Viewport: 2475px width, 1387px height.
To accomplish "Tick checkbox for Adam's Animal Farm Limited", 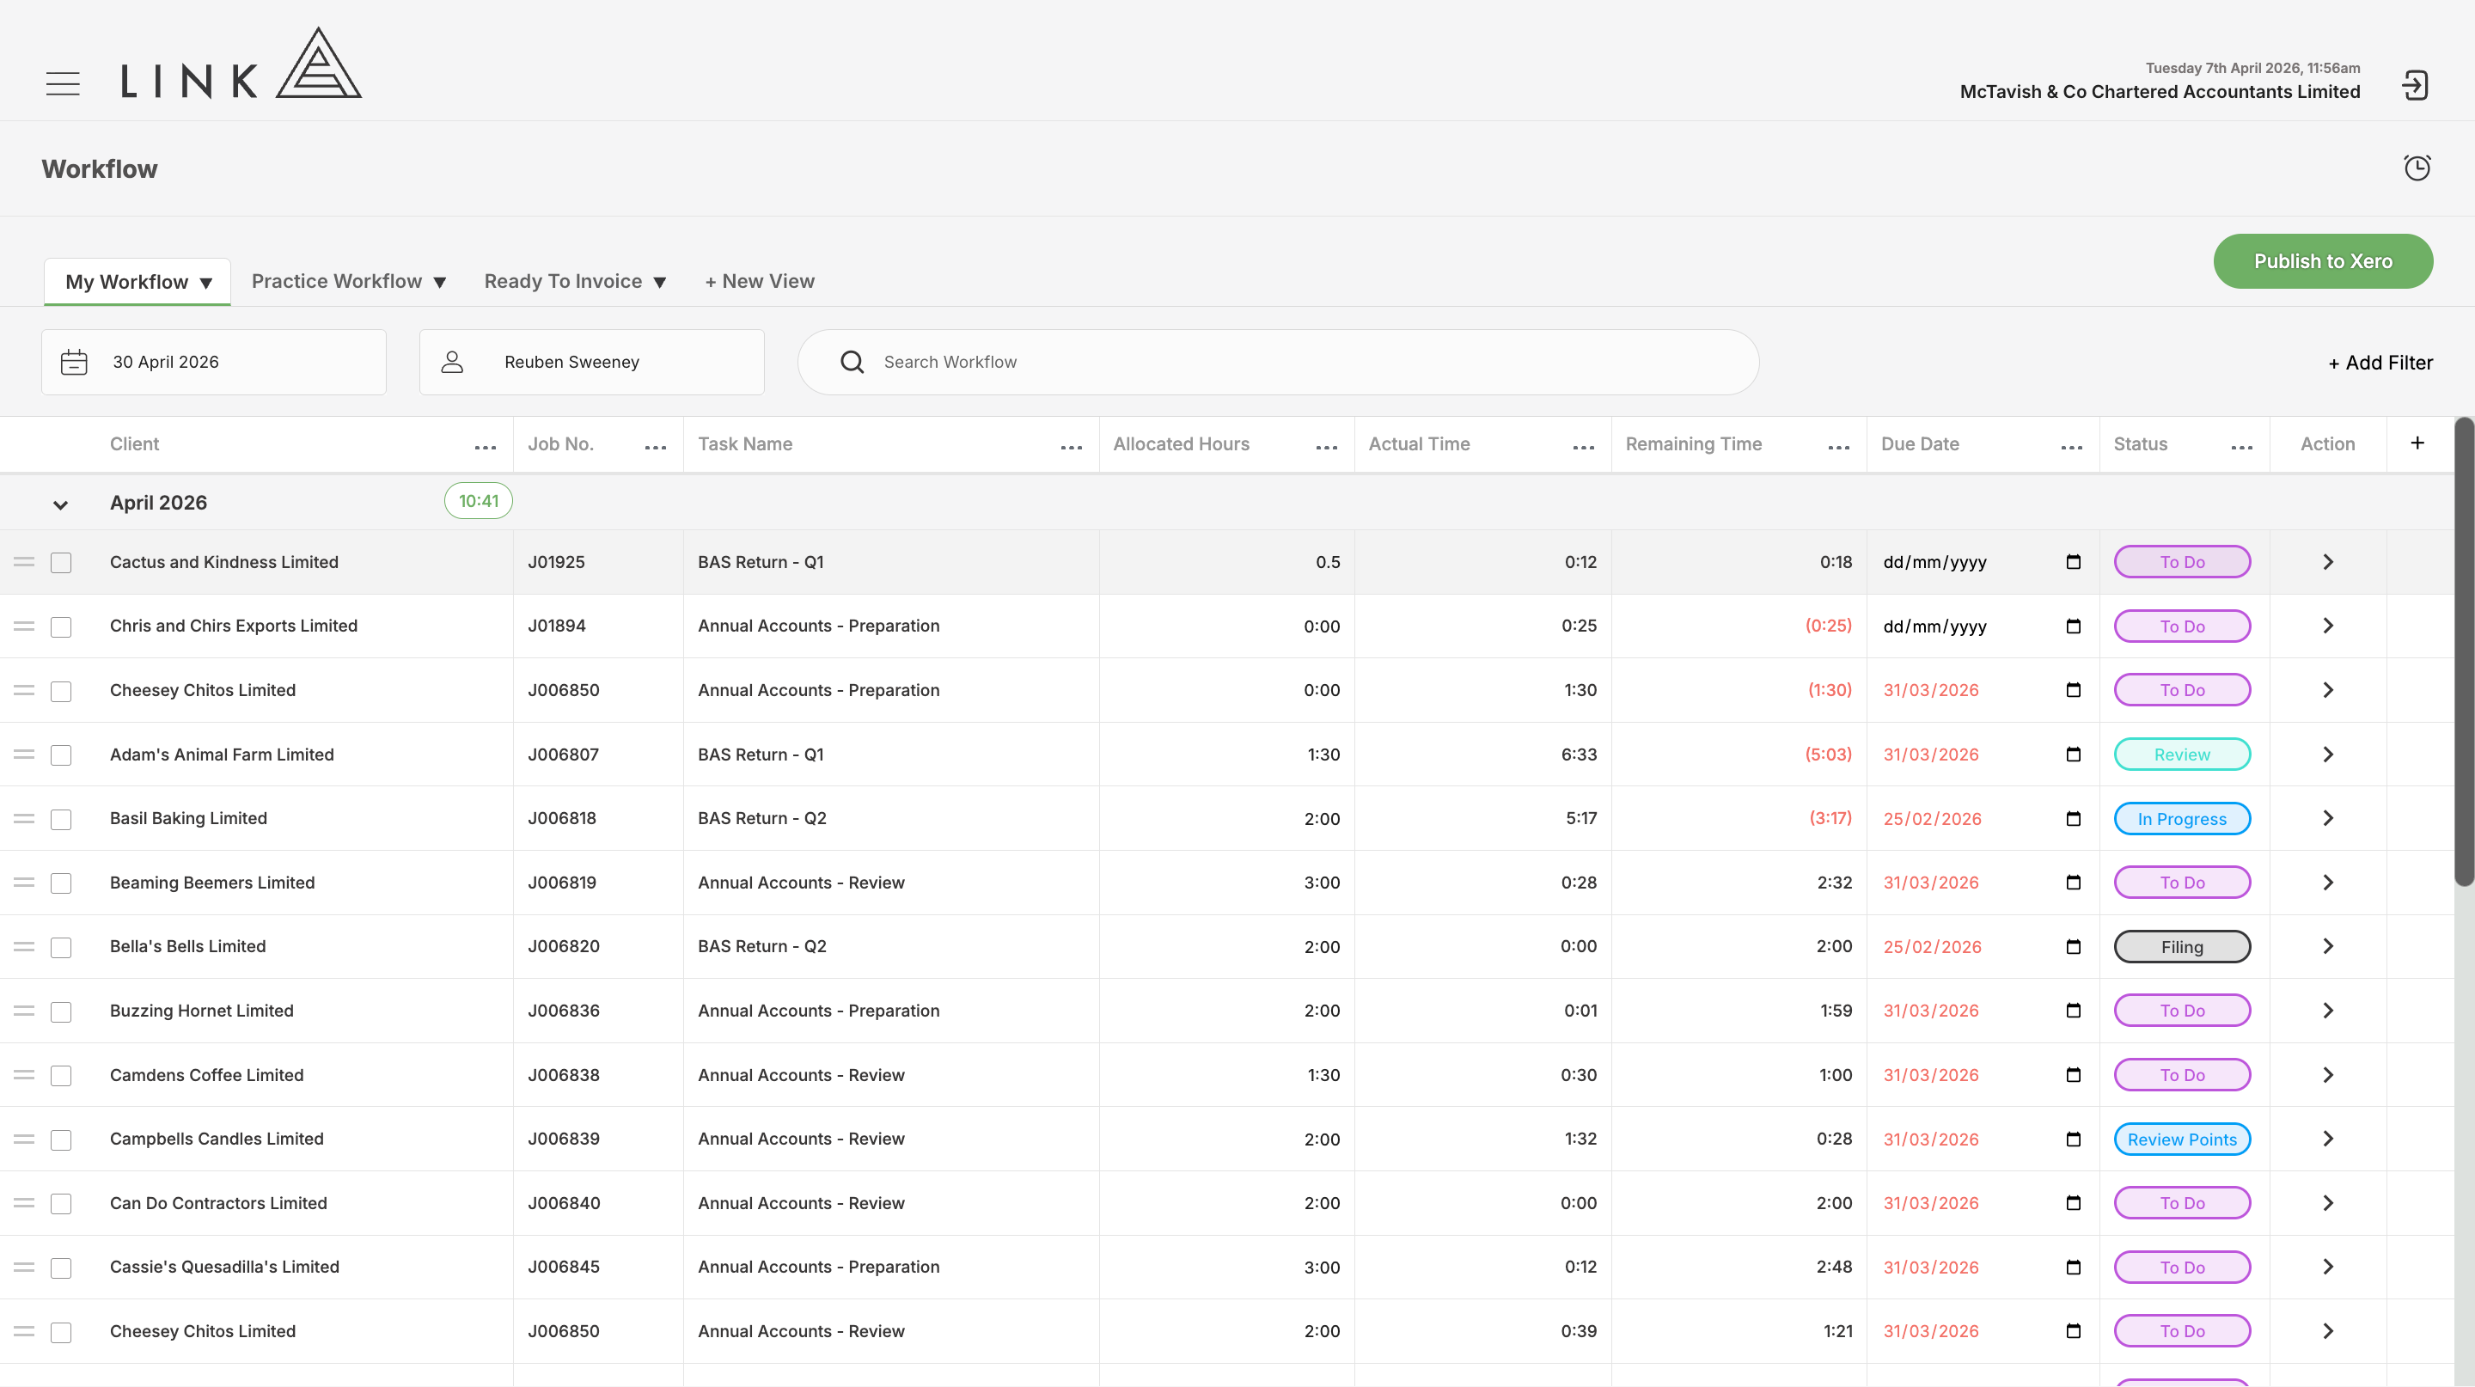I will [x=60, y=756].
